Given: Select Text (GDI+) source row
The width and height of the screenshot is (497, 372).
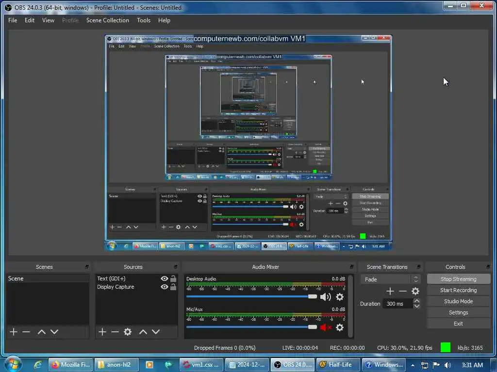Looking at the screenshot, I should (x=136, y=279).
